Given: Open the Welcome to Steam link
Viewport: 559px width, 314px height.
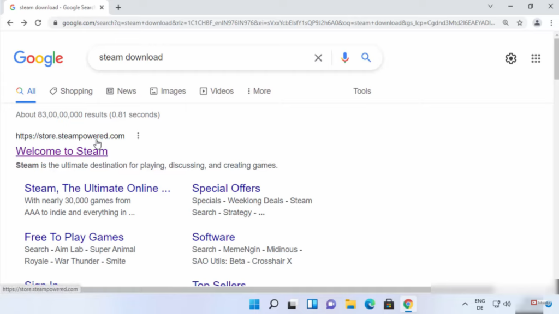Looking at the screenshot, I should click(x=62, y=151).
